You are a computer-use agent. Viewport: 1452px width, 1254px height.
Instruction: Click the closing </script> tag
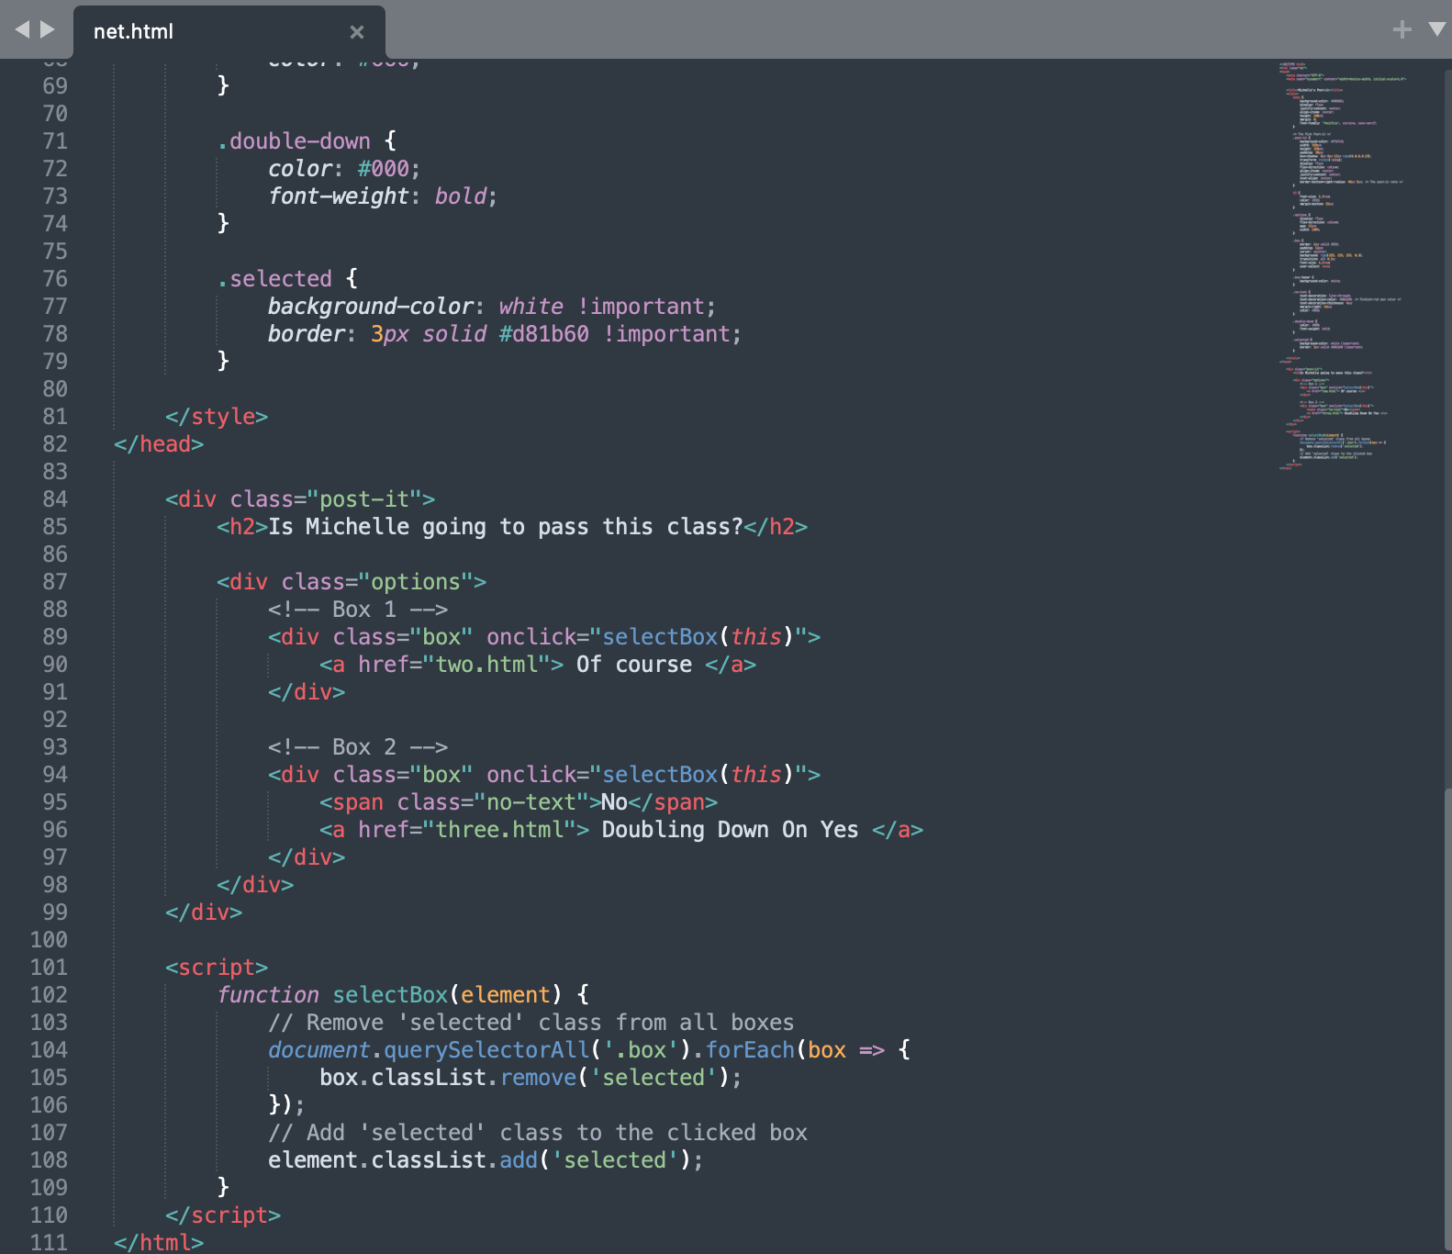pyautogui.click(x=223, y=1215)
